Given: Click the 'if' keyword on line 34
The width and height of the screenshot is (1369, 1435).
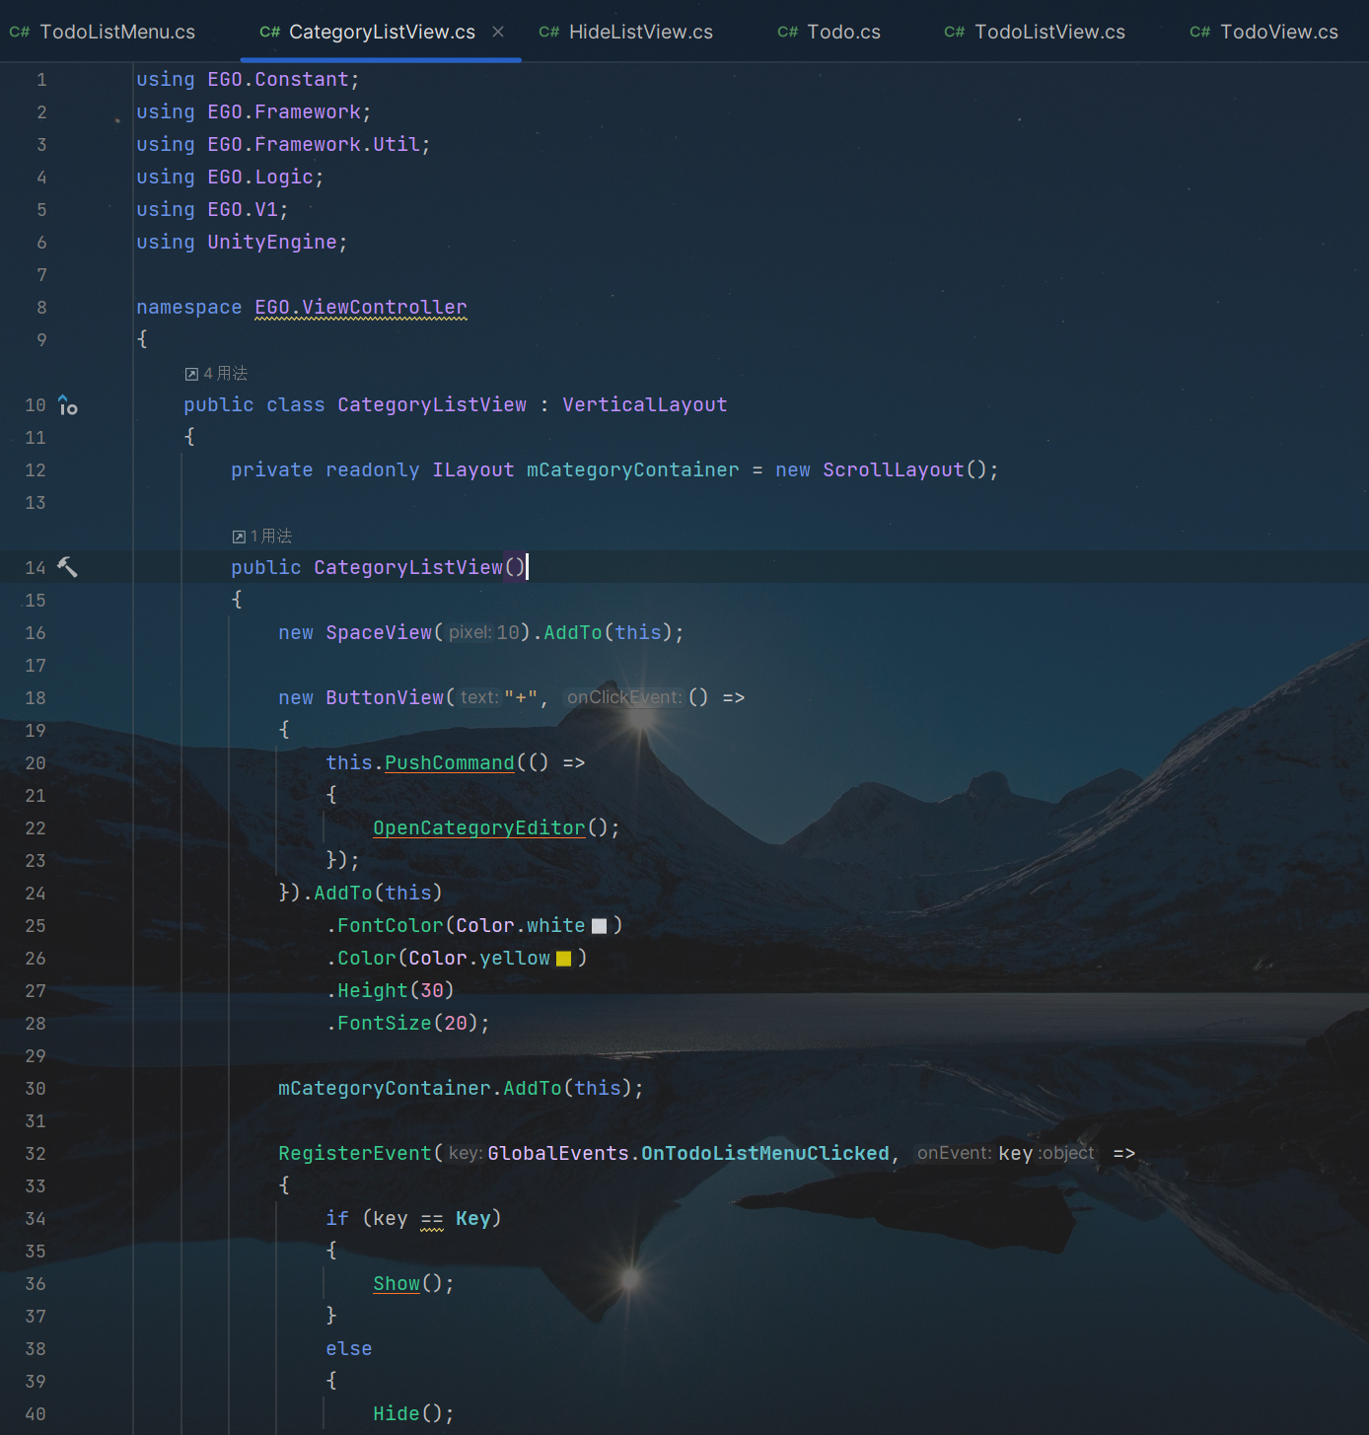Looking at the screenshot, I should coord(337,1218).
